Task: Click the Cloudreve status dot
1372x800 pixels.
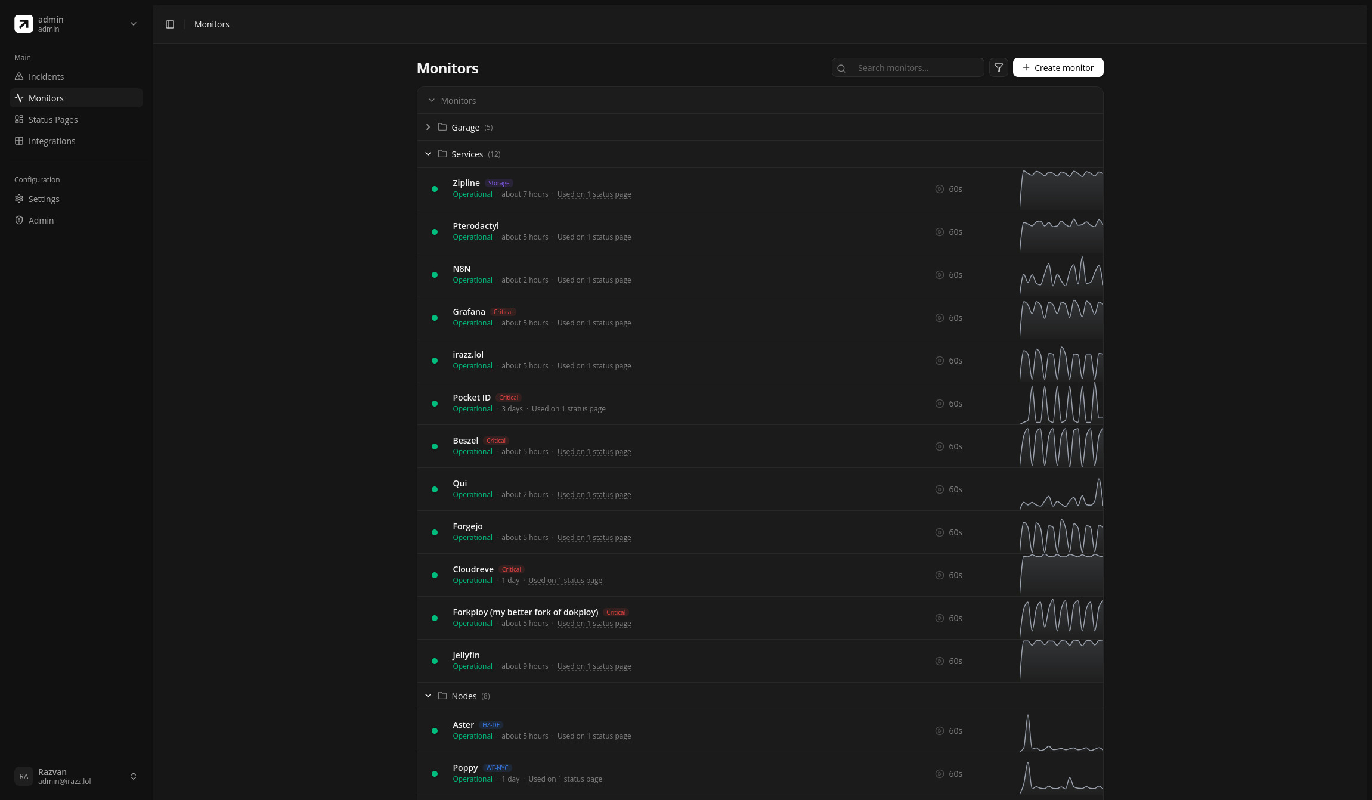Action: (x=435, y=575)
